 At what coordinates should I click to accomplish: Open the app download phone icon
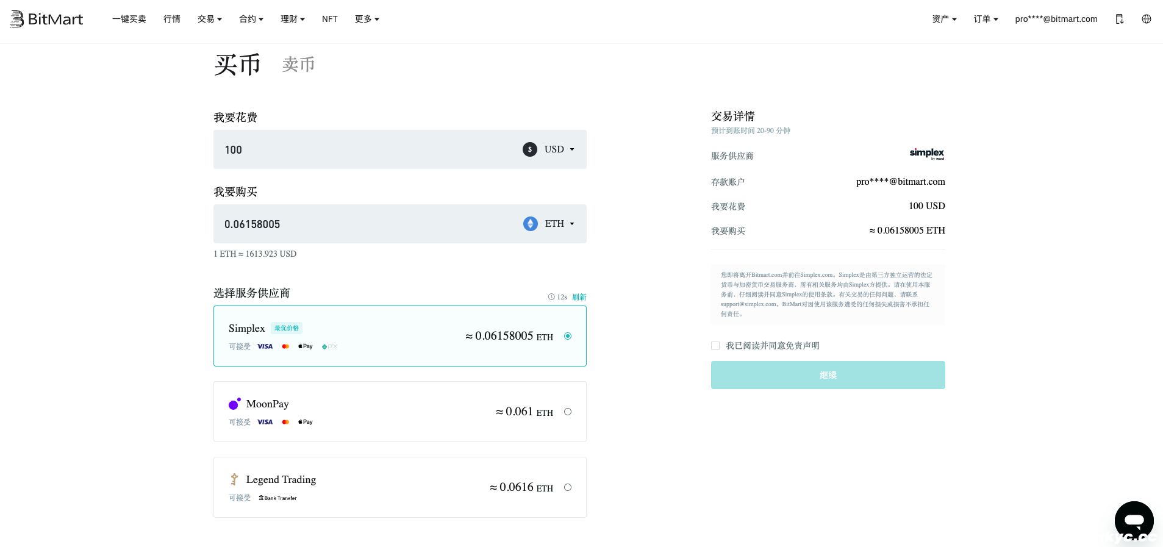click(1119, 19)
